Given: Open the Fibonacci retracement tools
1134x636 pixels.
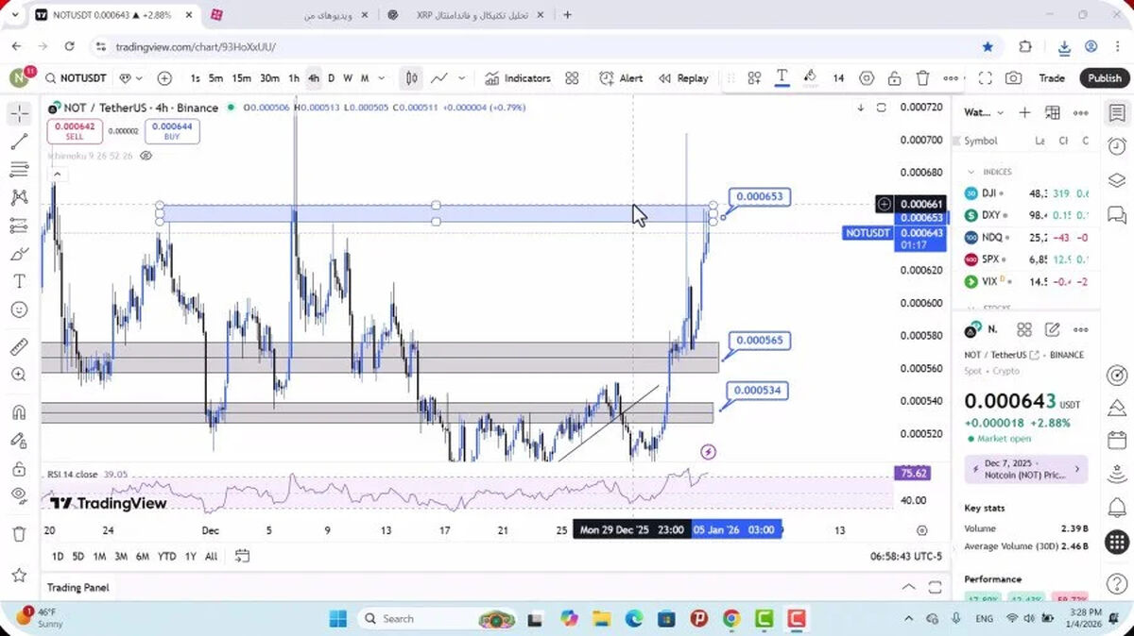Looking at the screenshot, I should coord(19,170).
